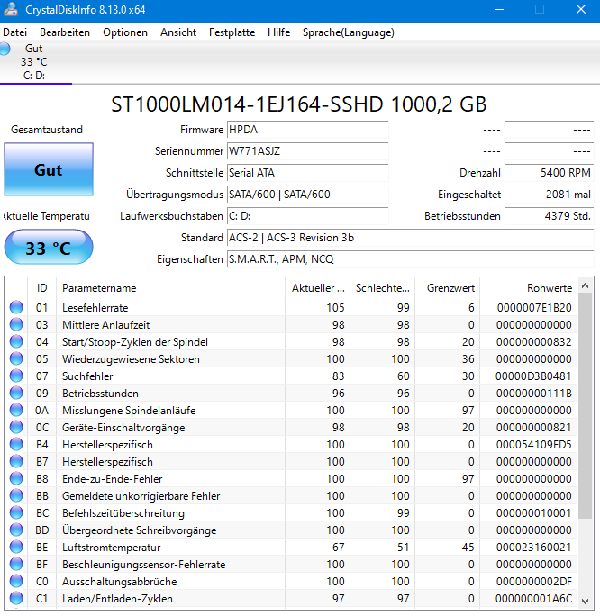Viewport: 600px width, 616px height.
Task: Select the Laden/Entladen-Zyklen parameter name
Action: click(117, 599)
